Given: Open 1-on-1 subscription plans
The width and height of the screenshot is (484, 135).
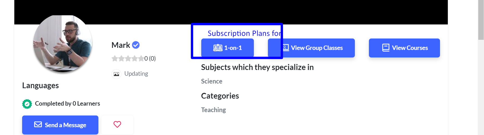Looking at the screenshot, I should click(x=228, y=48).
